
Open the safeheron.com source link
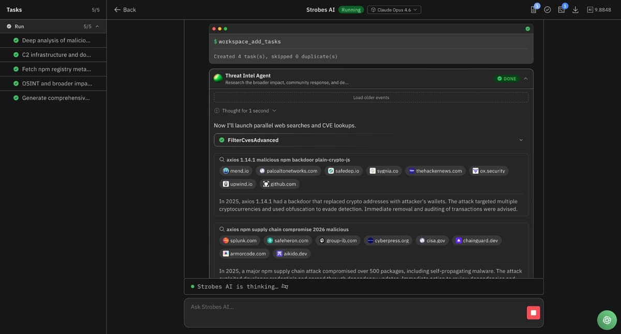[288, 240]
